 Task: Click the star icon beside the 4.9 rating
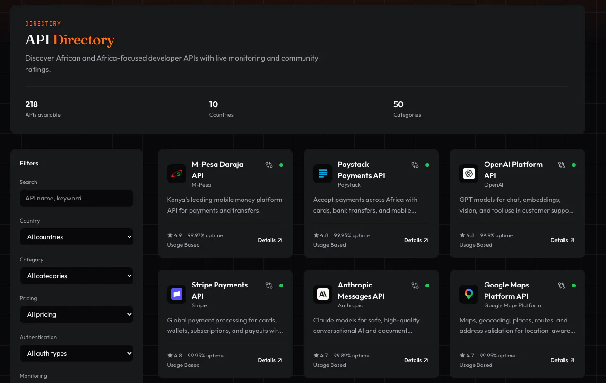click(x=170, y=235)
